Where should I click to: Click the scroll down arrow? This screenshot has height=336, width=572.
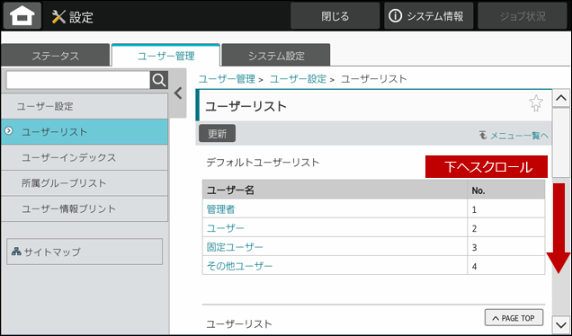(561, 324)
